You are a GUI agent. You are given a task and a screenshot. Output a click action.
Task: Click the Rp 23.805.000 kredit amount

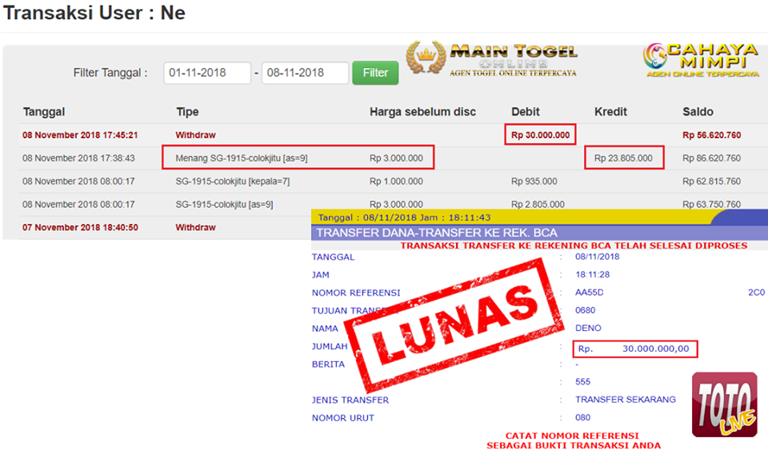point(623,158)
